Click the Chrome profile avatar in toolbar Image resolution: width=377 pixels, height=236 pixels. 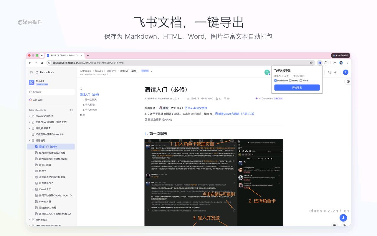[341, 63]
